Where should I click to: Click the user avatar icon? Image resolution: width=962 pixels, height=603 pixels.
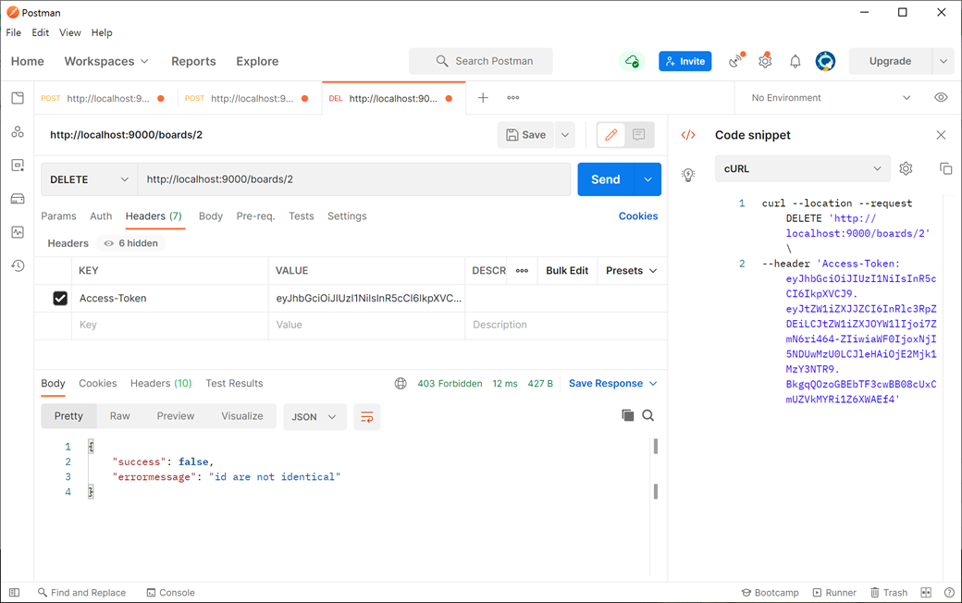tap(825, 61)
